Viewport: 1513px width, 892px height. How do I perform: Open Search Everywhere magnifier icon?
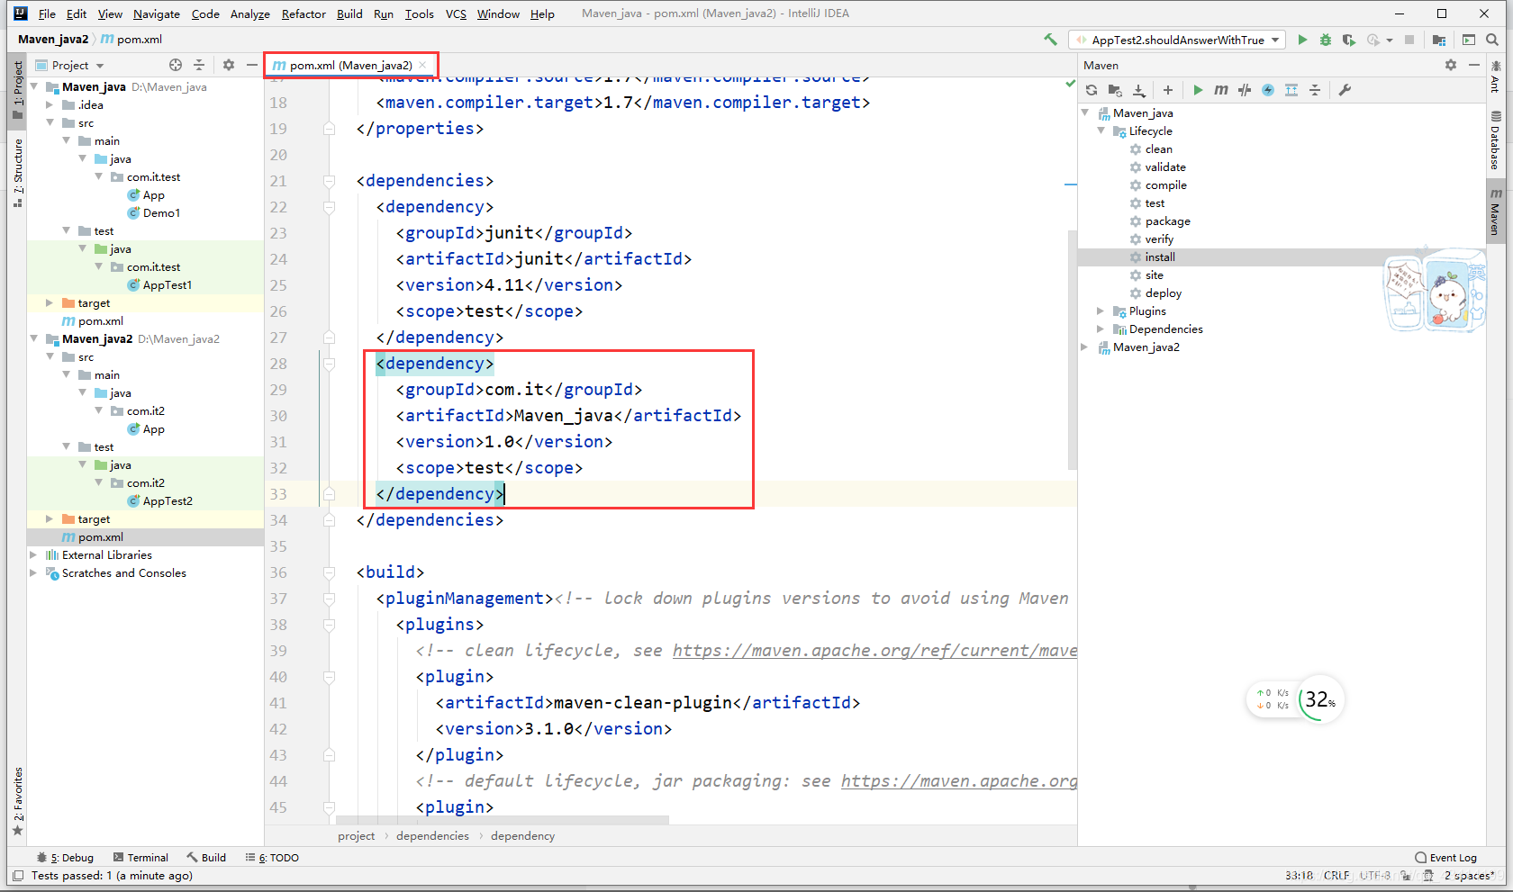[1492, 40]
